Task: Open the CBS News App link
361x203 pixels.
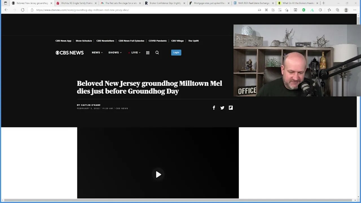Action: [x=63, y=41]
